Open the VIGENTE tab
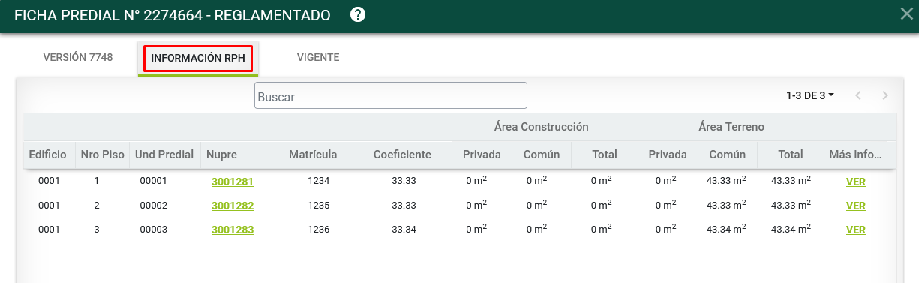The width and height of the screenshot is (919, 283). (x=318, y=57)
